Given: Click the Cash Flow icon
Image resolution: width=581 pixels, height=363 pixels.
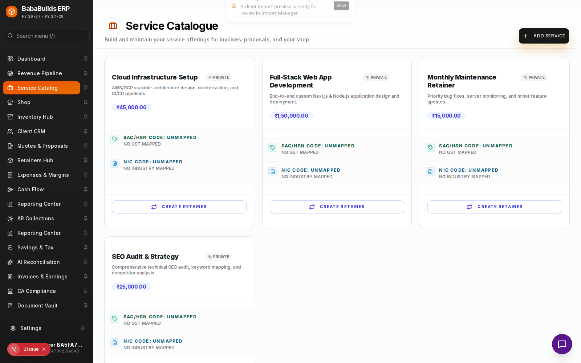Looking at the screenshot, I should click(x=10, y=189).
